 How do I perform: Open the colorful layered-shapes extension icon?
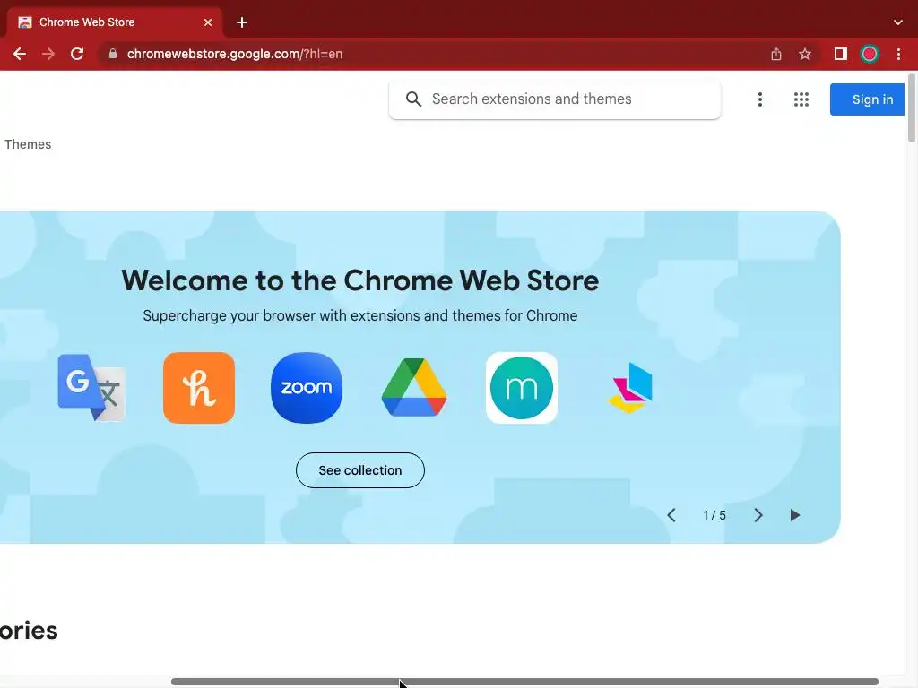(630, 387)
